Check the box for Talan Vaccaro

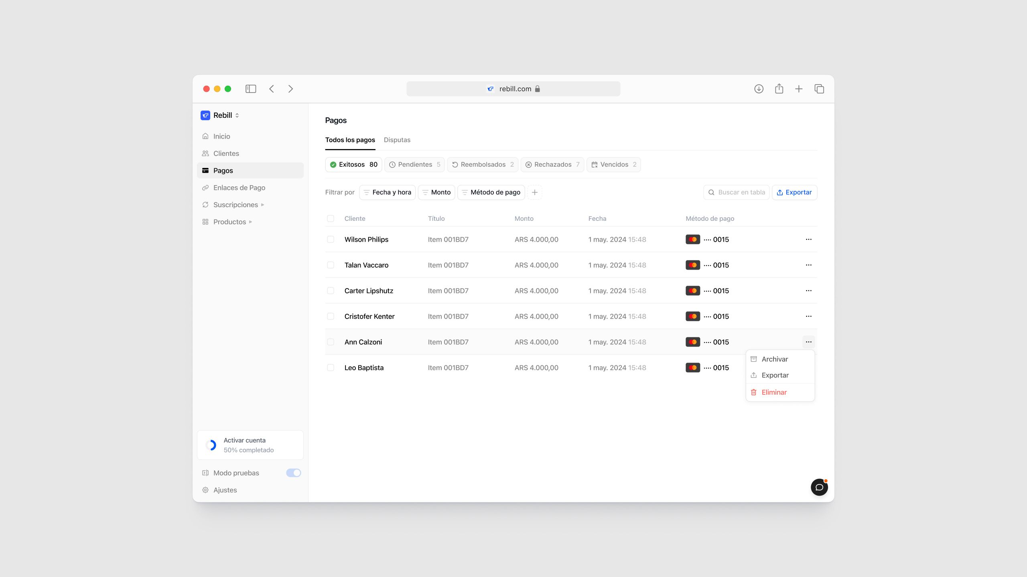tap(331, 265)
